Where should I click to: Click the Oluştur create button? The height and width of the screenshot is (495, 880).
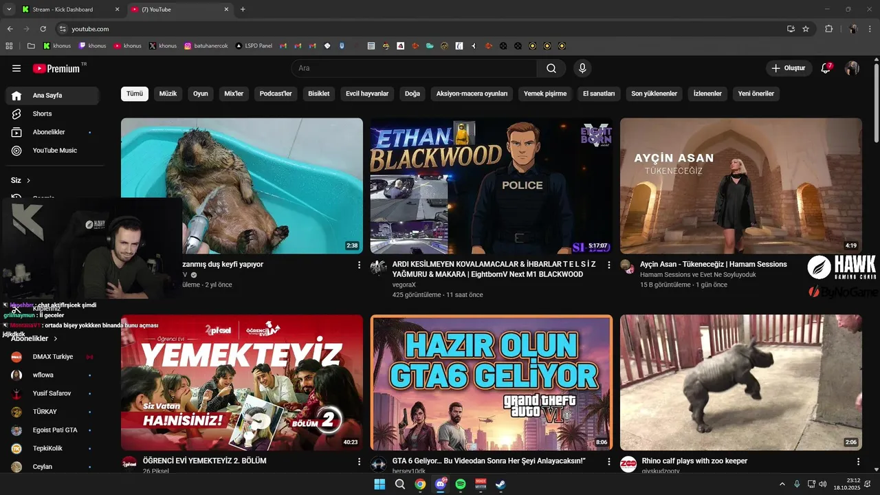click(789, 68)
